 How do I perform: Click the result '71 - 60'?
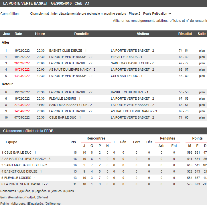pos(184,117)
